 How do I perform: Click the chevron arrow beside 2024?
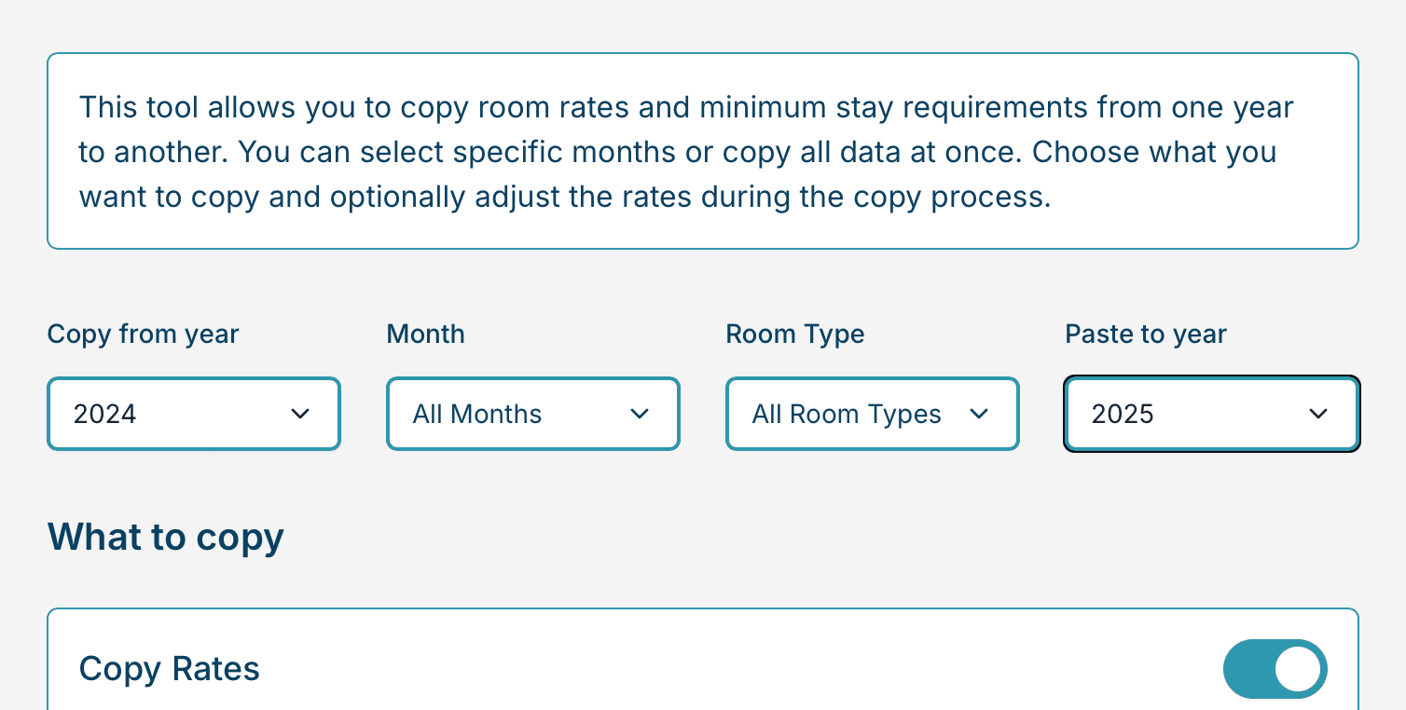click(300, 414)
